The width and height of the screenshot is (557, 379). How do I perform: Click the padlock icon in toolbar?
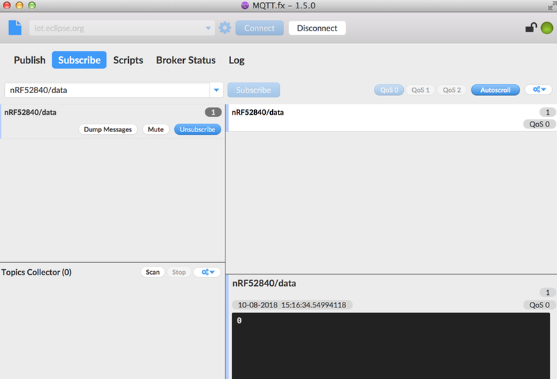click(x=531, y=28)
